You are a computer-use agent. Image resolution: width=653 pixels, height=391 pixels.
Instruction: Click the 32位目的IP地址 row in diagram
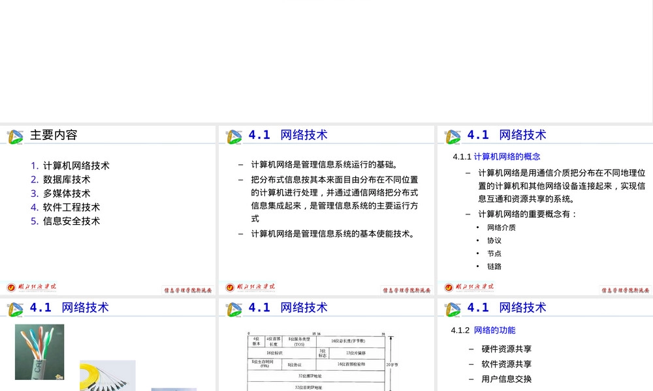317,387
